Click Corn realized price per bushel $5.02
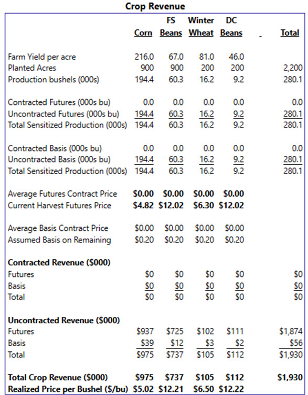Image resolution: width=308 pixels, height=395 pixels. coord(143,389)
